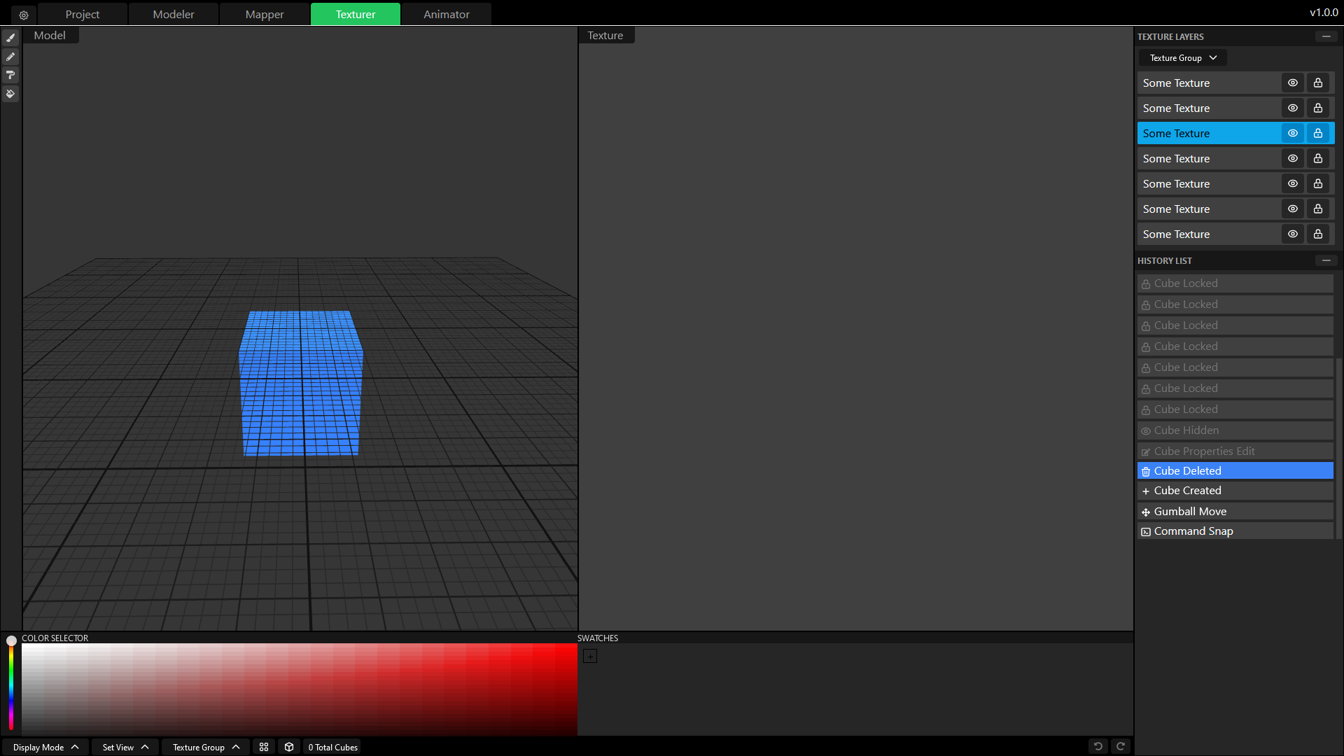Click redo button in bottom right

pos(1121,745)
